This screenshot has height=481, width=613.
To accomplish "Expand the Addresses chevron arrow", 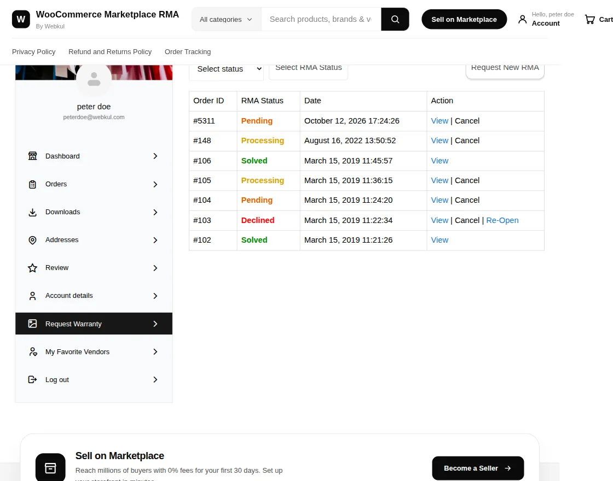I will 155,240.
